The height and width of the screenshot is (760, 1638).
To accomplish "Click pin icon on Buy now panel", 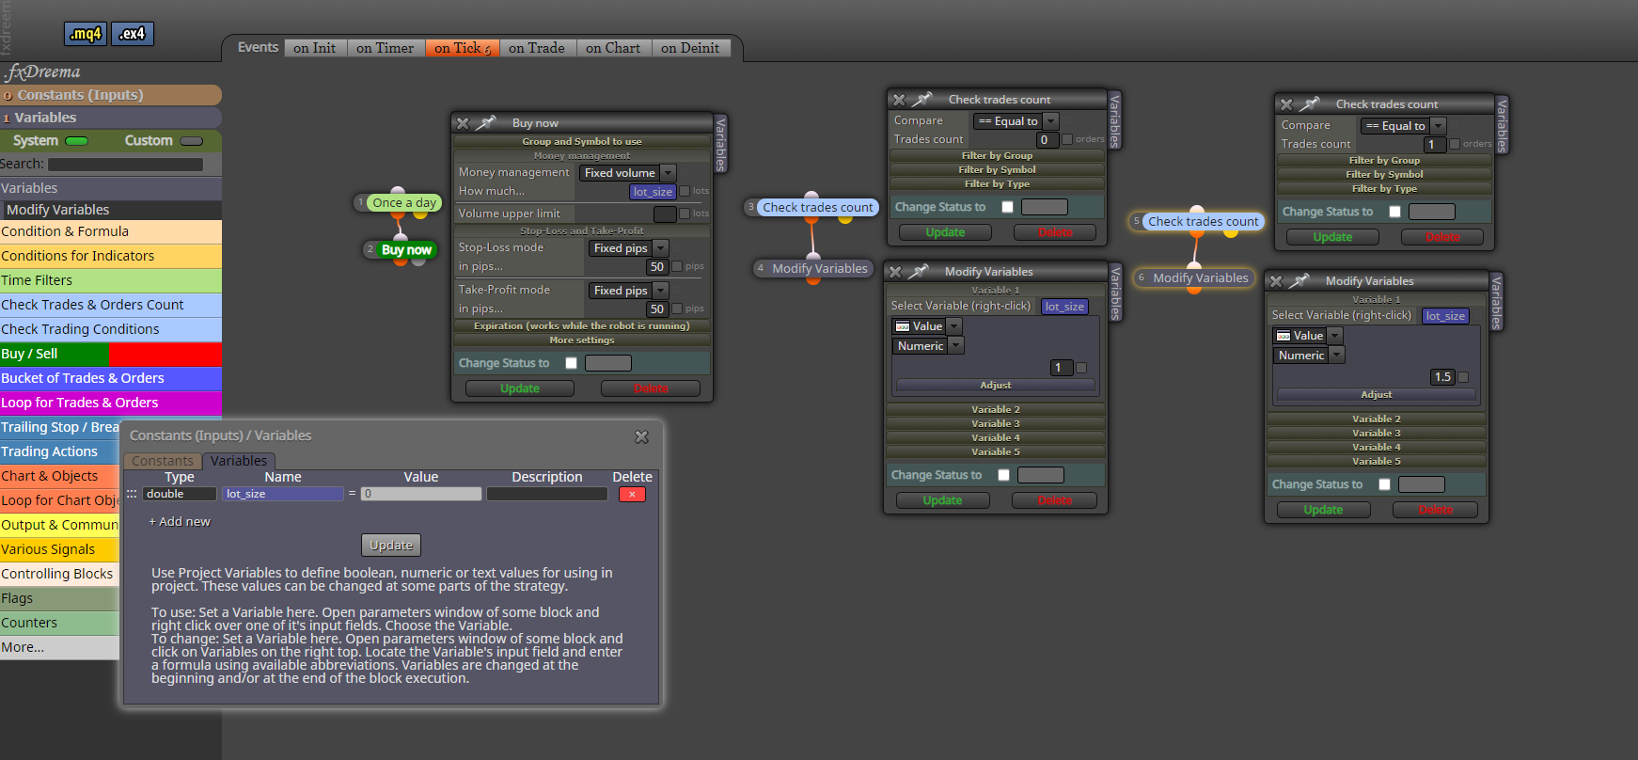I will pyautogui.click(x=485, y=123).
